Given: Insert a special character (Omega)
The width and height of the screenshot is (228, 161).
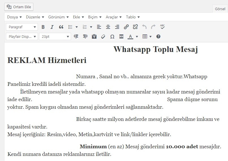Looking at the screenshot, I should [x=112, y=36].
